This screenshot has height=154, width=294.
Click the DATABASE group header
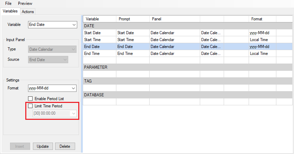point(94,95)
